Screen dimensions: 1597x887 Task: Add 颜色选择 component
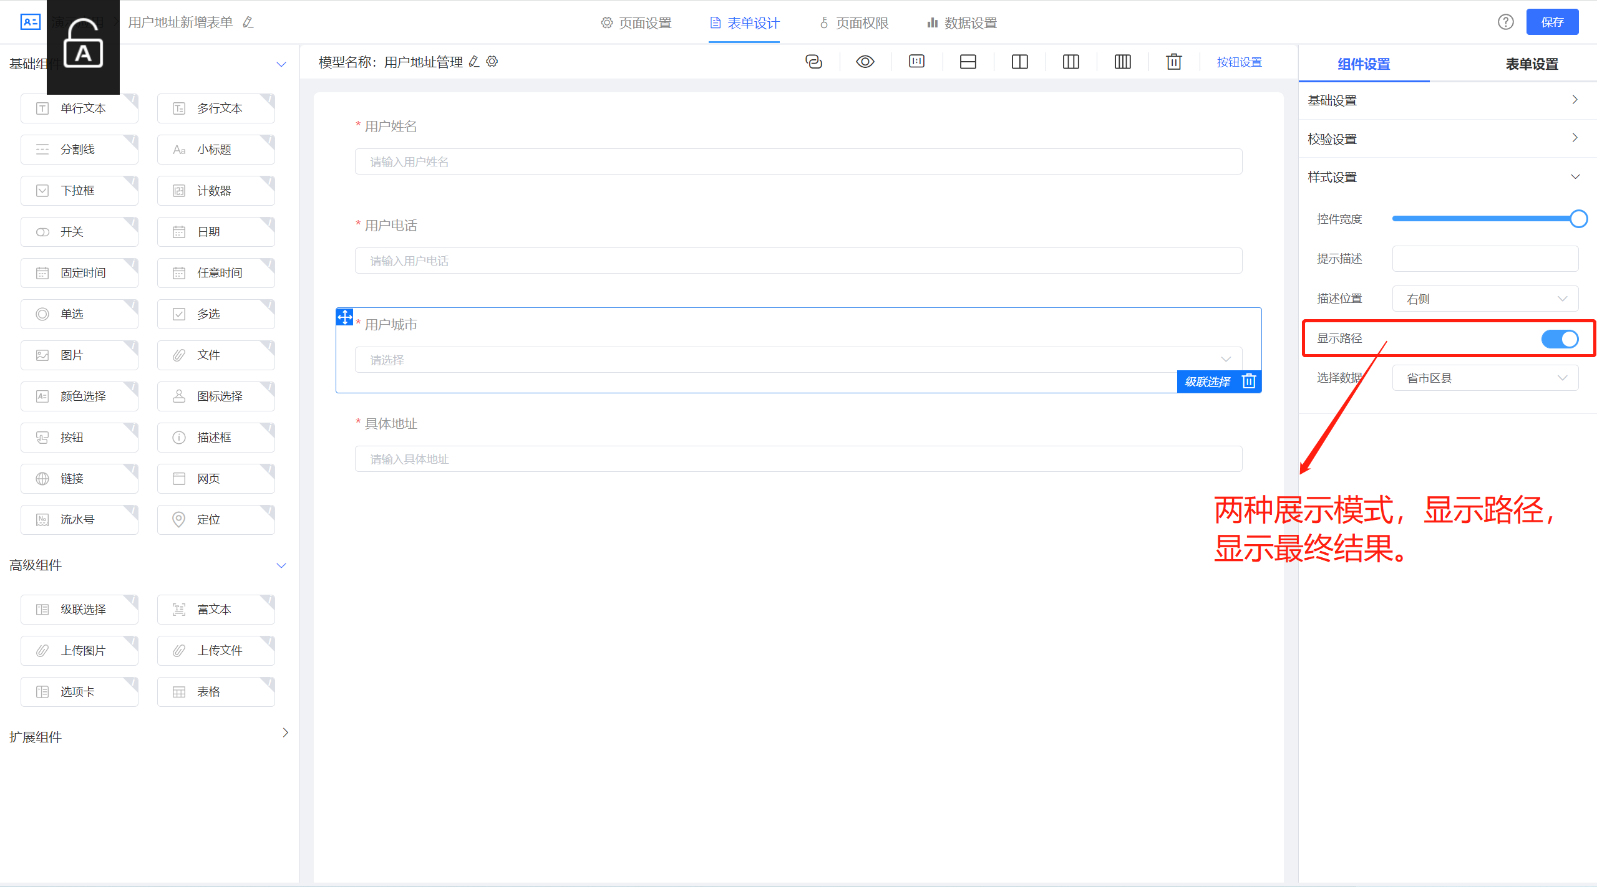[79, 396]
